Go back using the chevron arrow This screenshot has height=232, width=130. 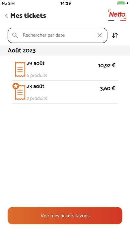[6, 16]
